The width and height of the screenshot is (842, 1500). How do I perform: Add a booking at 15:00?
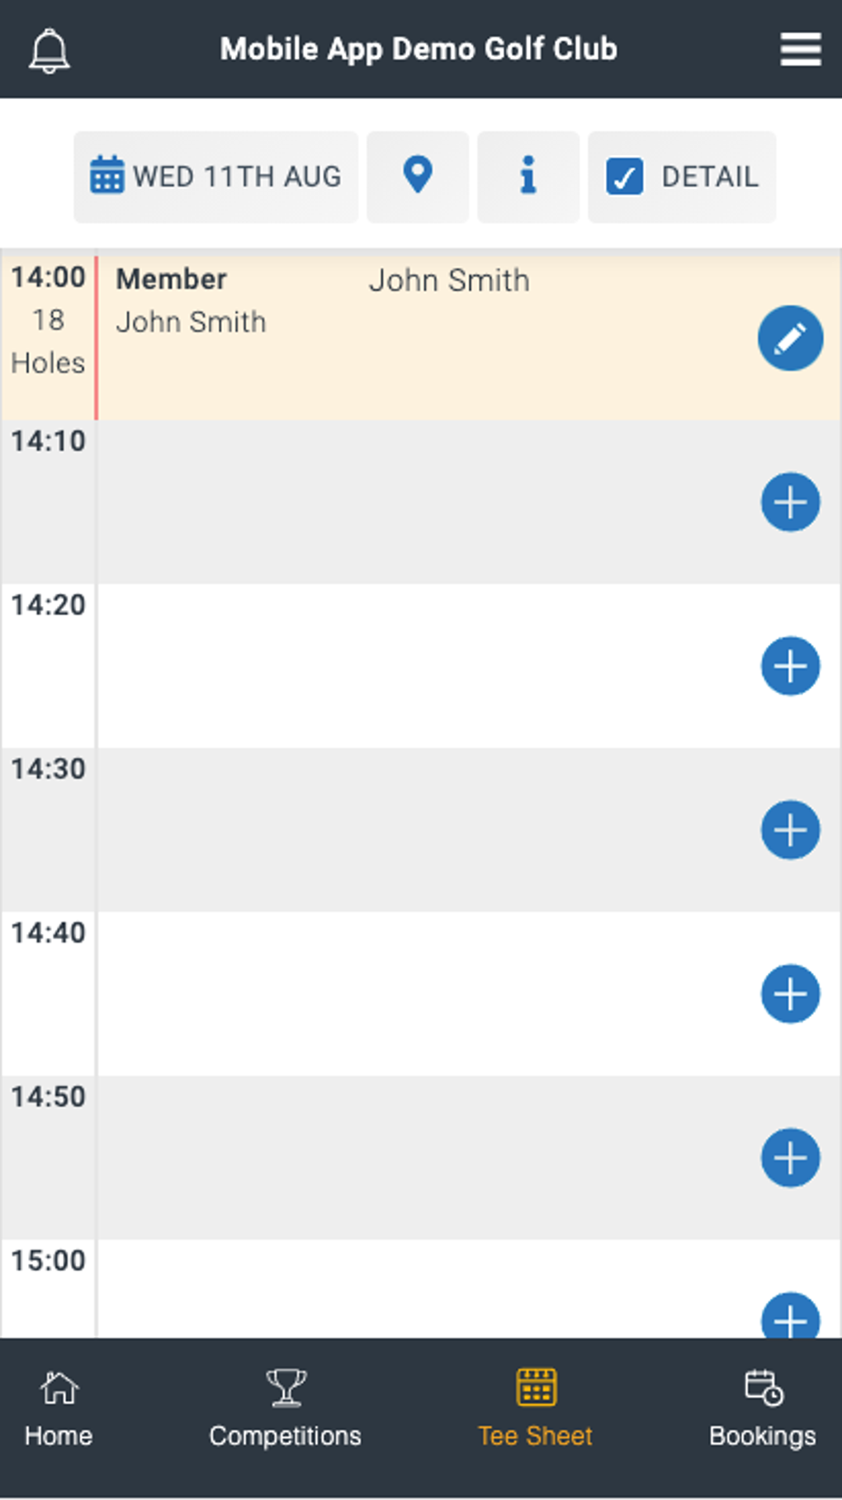790,1318
